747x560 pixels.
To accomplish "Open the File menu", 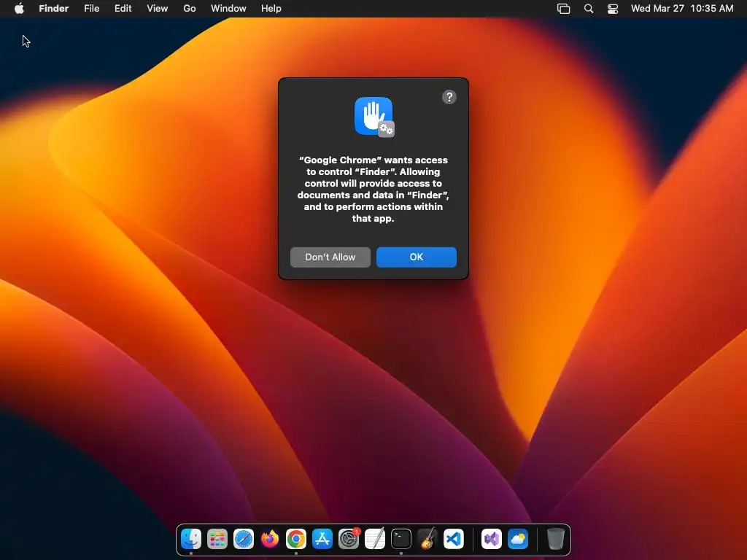I will coord(91,9).
